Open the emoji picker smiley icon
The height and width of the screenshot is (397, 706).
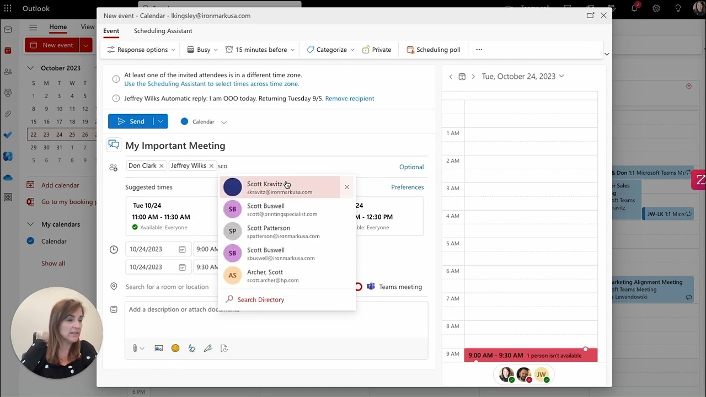tap(175, 348)
